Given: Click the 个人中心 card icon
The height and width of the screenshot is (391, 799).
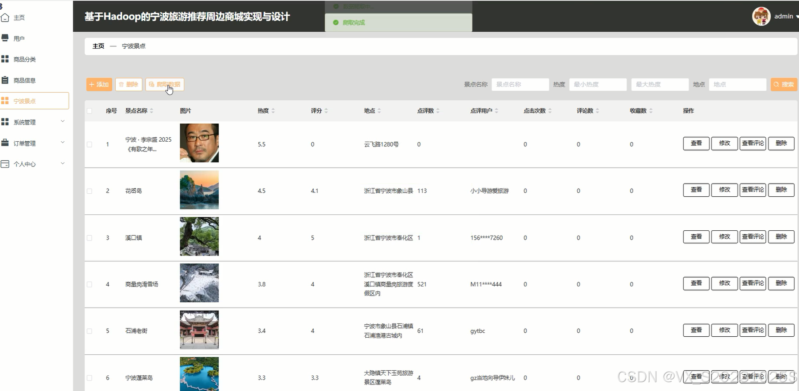Looking at the screenshot, I should 5,164.
